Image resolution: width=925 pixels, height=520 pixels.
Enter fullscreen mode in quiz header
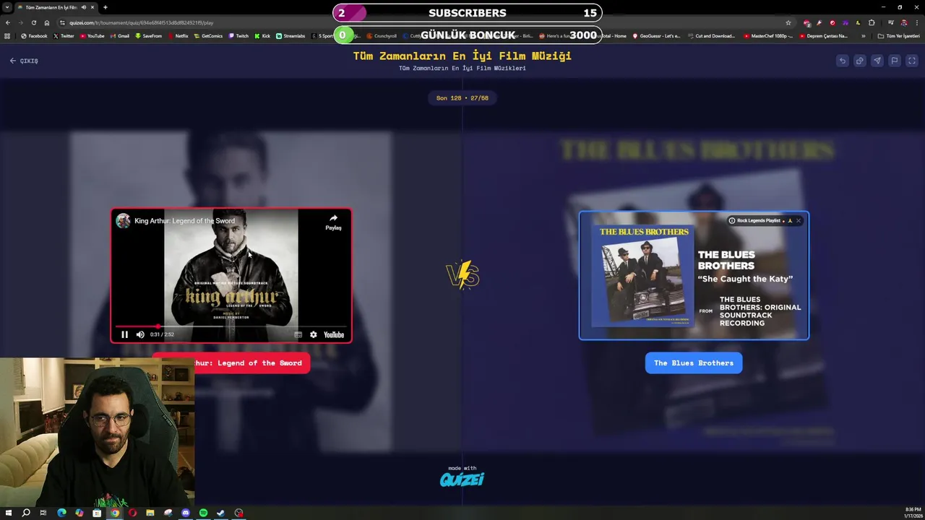(912, 61)
